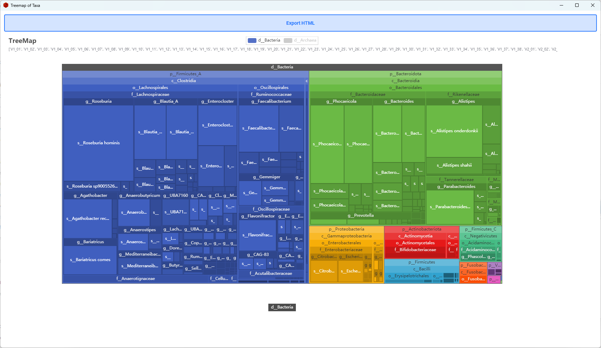This screenshot has width=601, height=348.
Task: Select the g__Mediterraneibac... genus header
Action: [x=140, y=254]
